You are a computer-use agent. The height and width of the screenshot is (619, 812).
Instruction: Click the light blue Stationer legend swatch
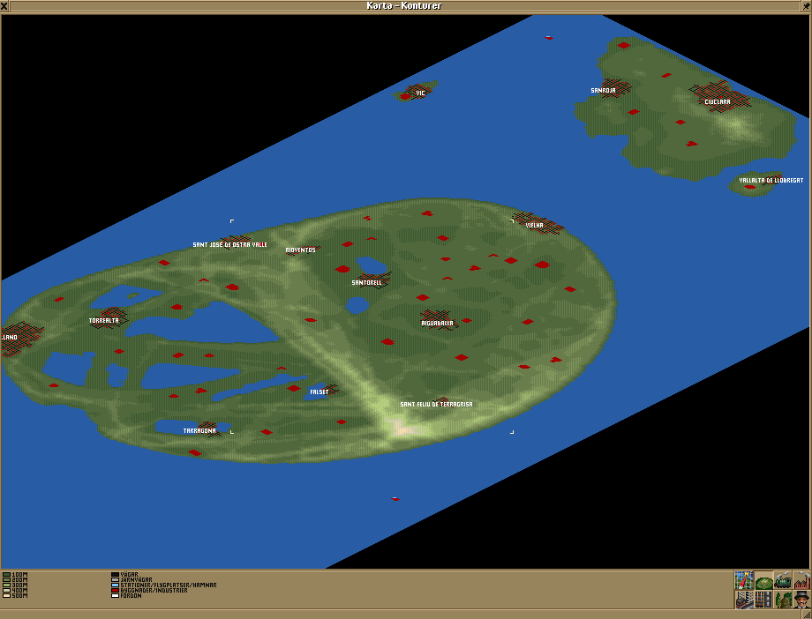(115, 585)
